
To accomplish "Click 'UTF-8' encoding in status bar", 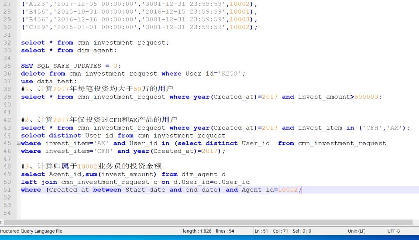I will coord(393,231).
